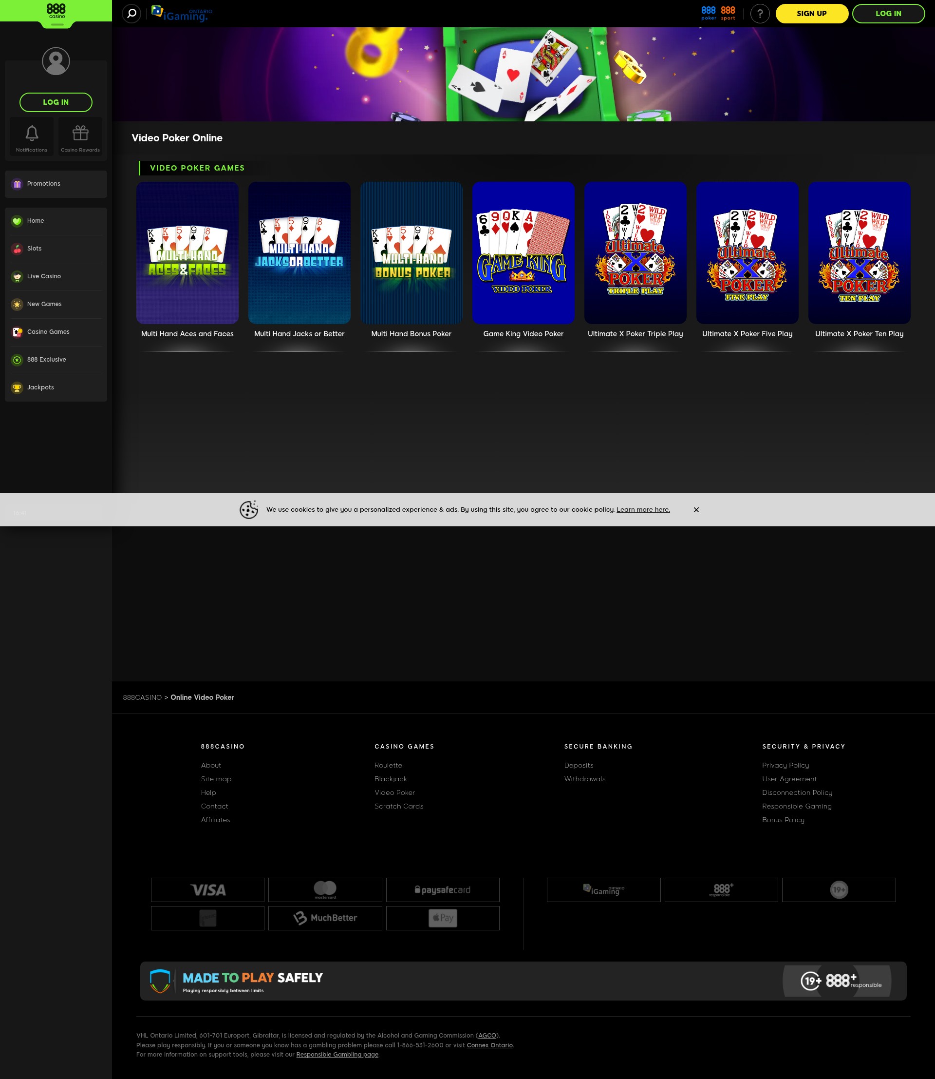This screenshot has height=1079, width=935.
Task: Click the user profile avatar icon
Action: [56, 61]
